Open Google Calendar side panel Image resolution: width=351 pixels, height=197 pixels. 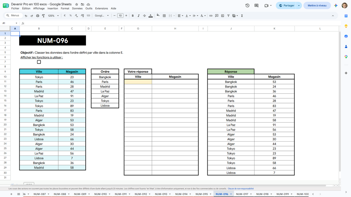click(x=346, y=16)
